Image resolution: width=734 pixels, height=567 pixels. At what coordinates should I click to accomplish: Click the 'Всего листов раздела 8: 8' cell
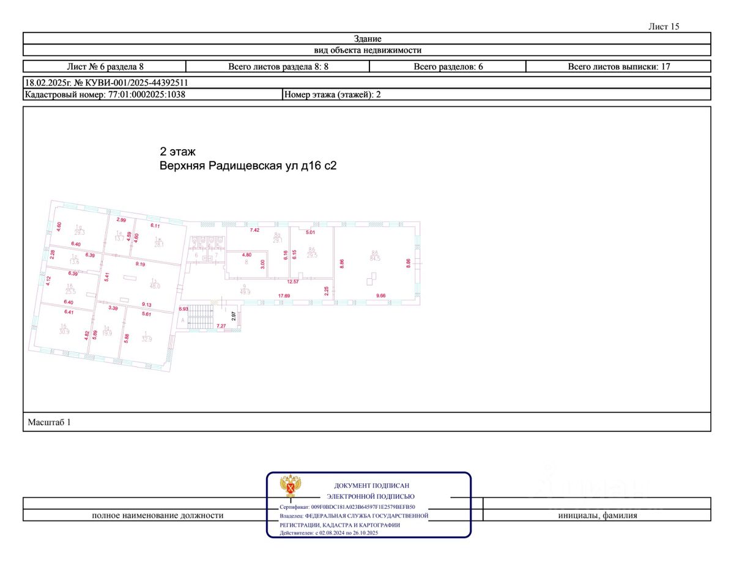tap(278, 67)
